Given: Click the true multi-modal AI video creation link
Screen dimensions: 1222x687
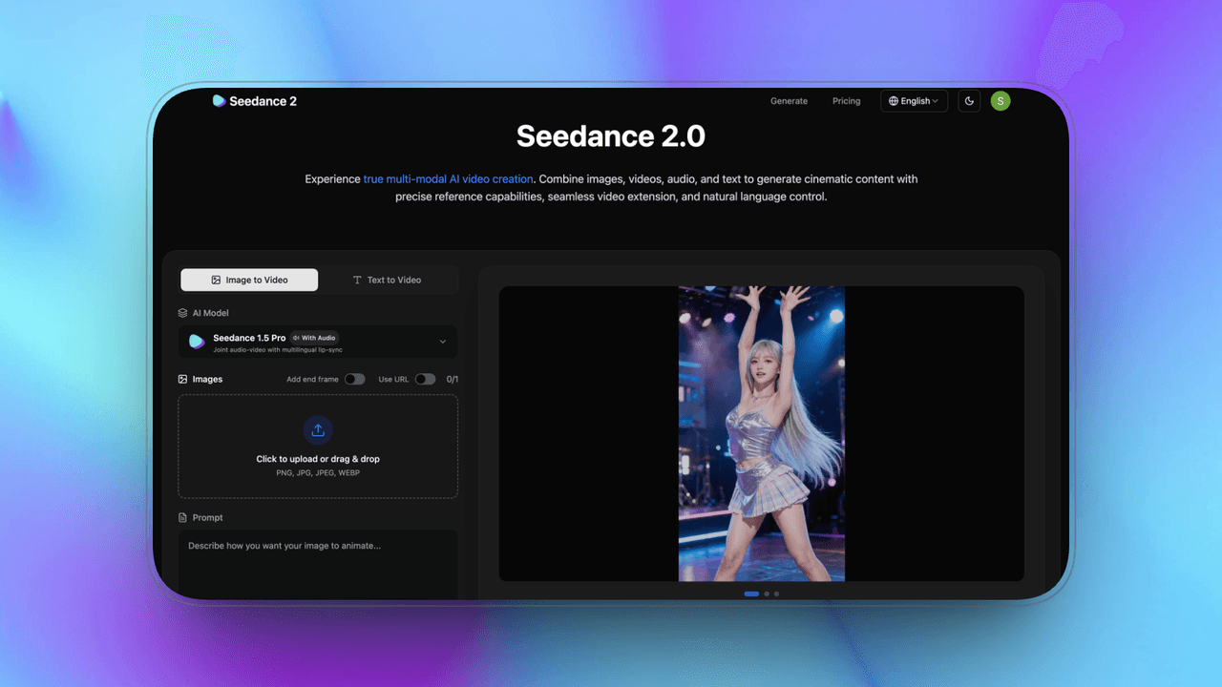Looking at the screenshot, I should [x=448, y=178].
